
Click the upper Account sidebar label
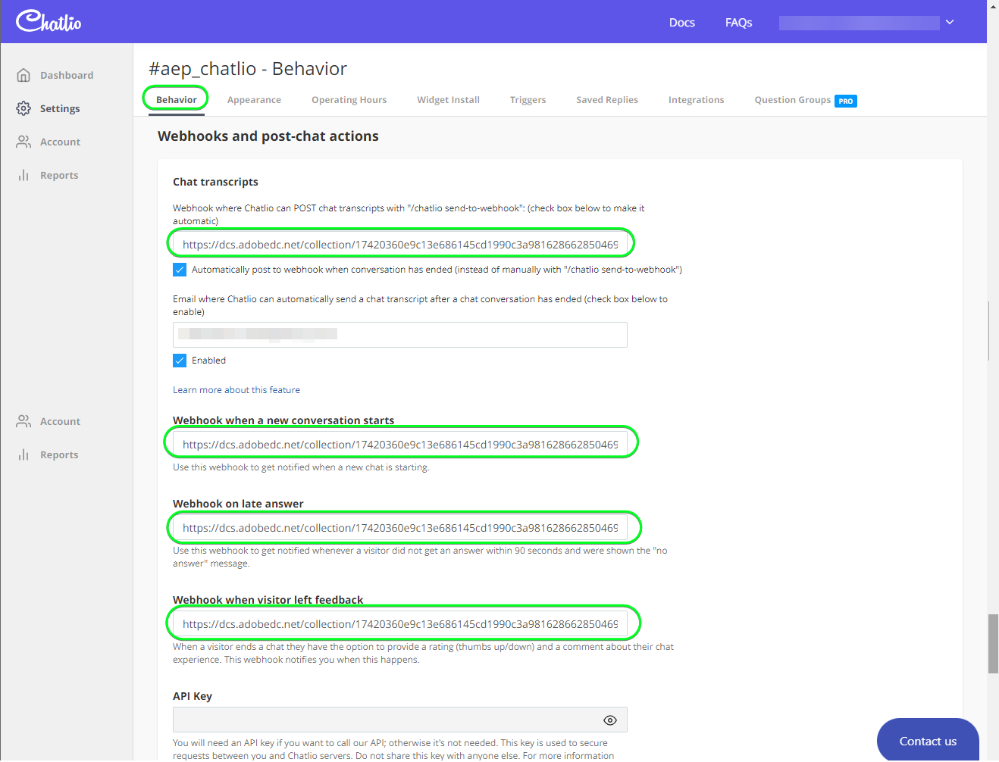[x=60, y=142]
